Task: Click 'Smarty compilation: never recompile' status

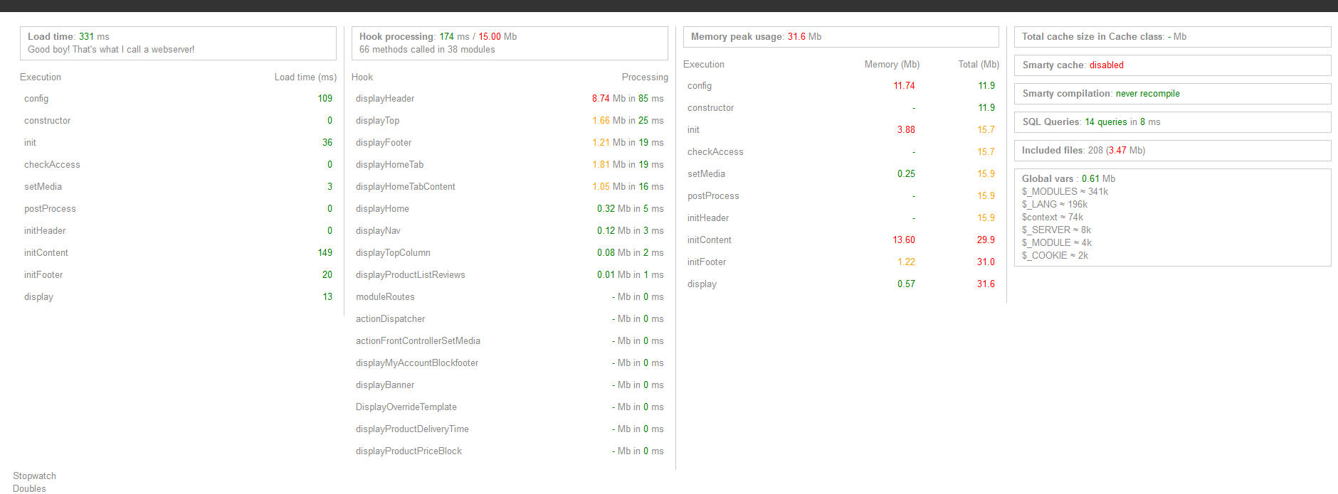Action: (1100, 94)
